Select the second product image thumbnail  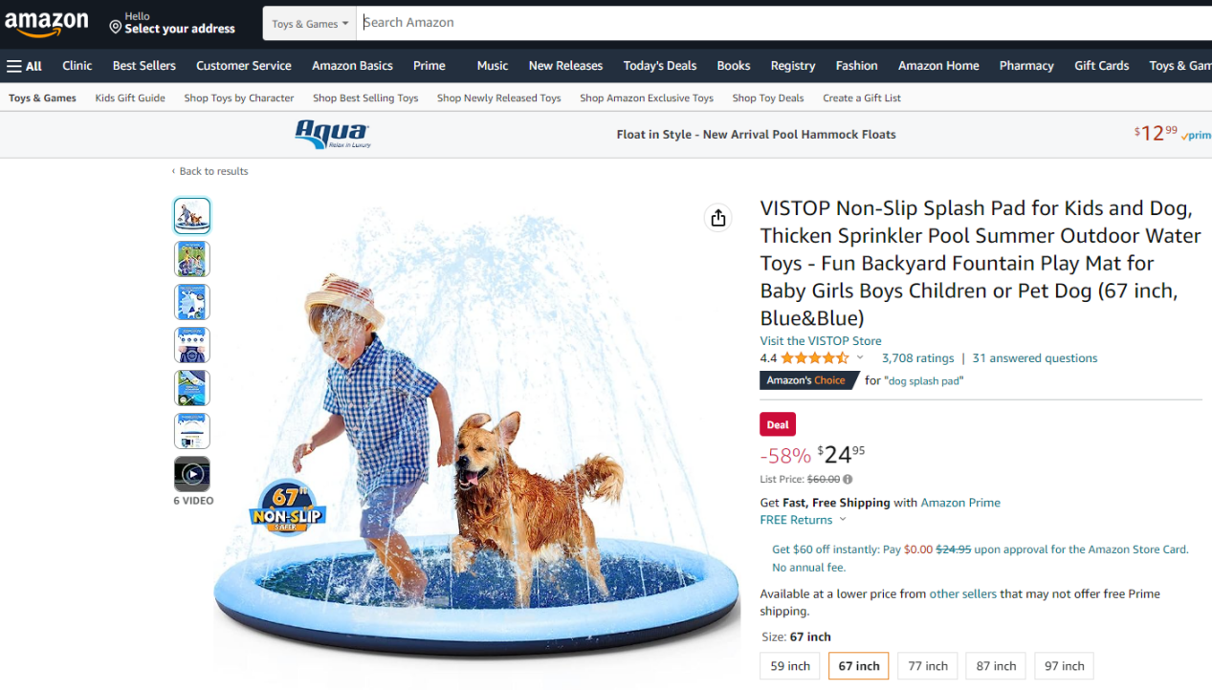click(x=192, y=259)
